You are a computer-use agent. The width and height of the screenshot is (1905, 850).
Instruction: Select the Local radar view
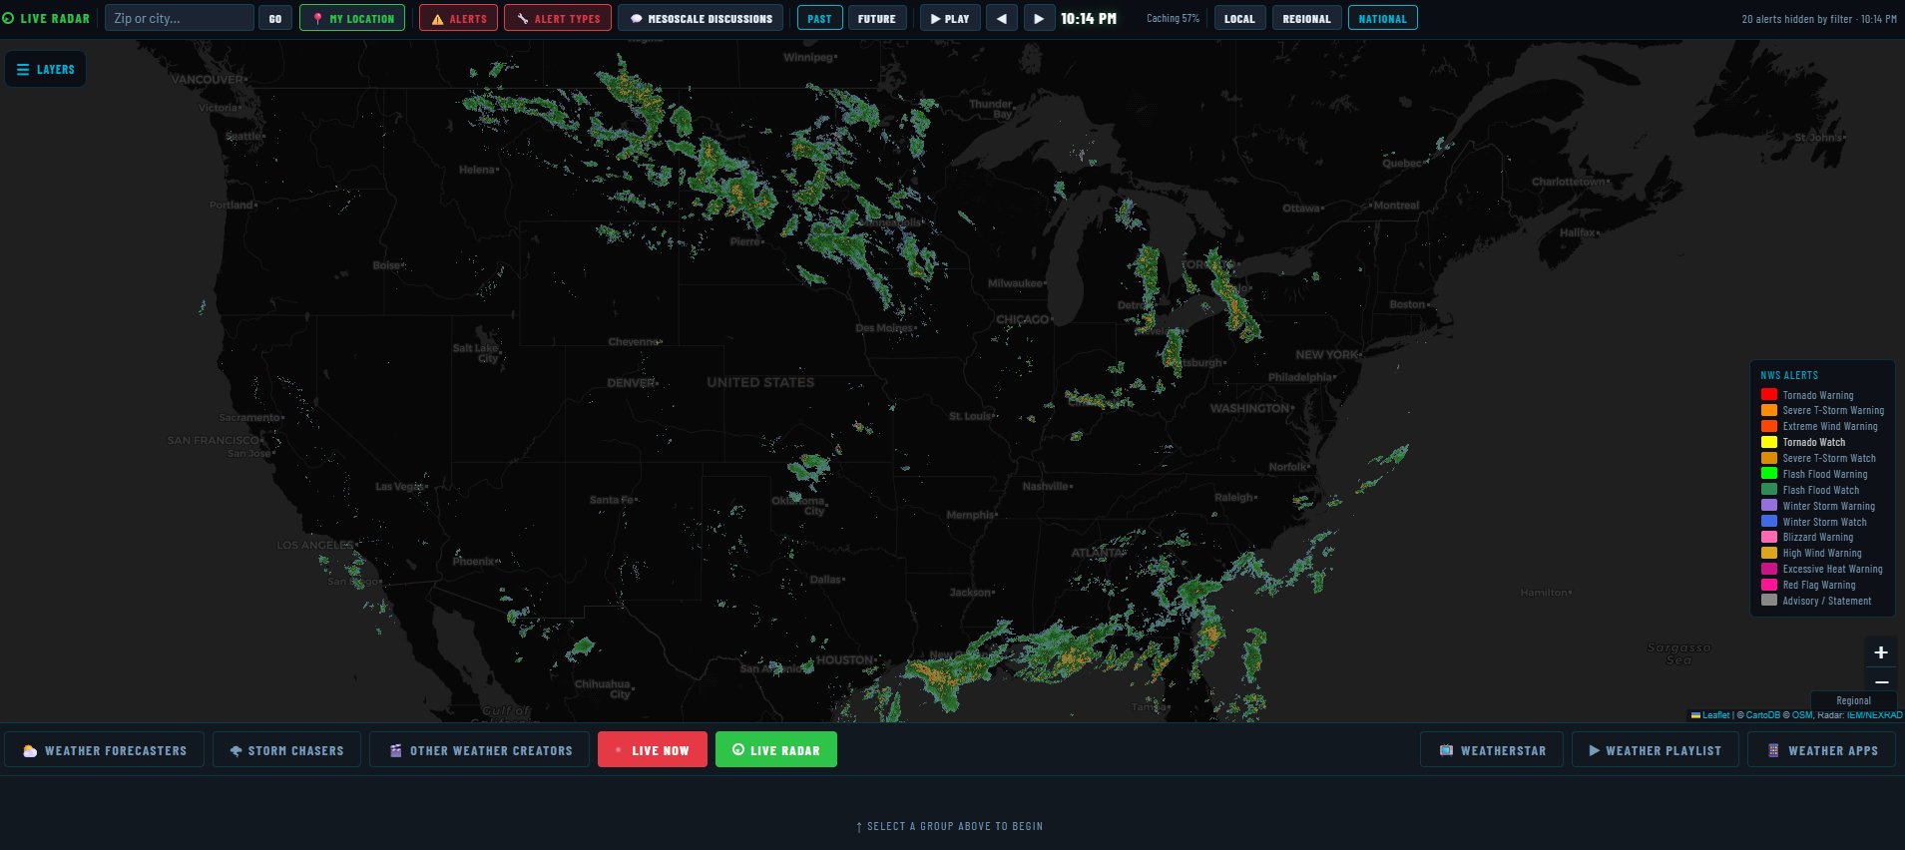[1239, 18]
